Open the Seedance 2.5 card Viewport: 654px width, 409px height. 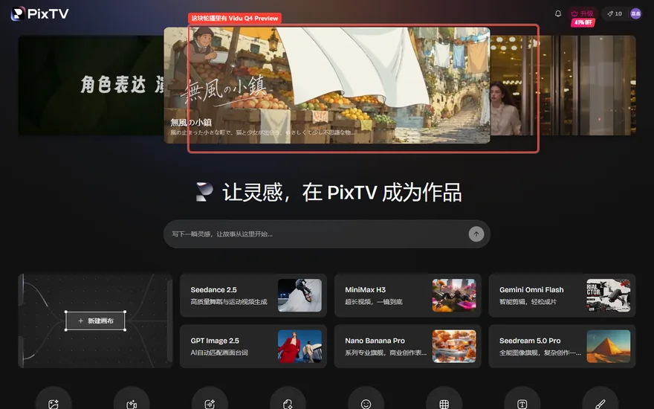[x=253, y=295]
